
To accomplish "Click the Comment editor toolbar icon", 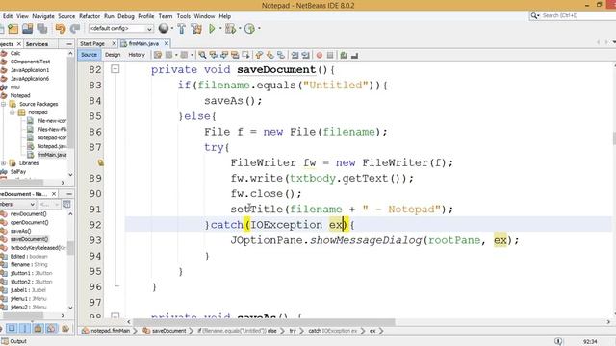I will (x=344, y=56).
